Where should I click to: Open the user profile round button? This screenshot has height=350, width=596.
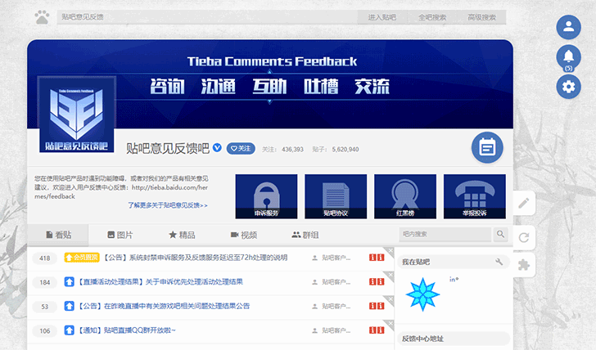(568, 27)
